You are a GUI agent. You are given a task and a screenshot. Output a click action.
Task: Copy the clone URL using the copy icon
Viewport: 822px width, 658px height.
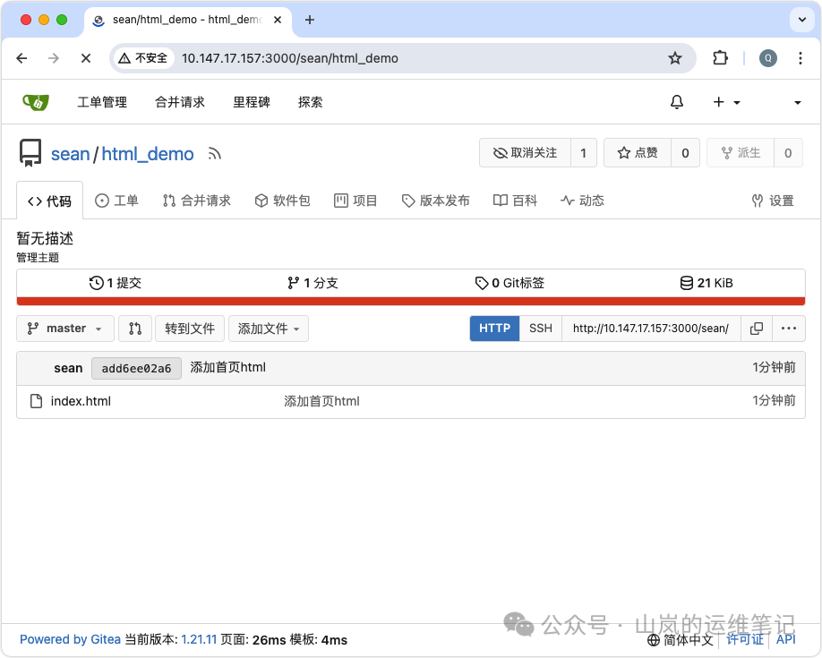pyautogui.click(x=757, y=329)
